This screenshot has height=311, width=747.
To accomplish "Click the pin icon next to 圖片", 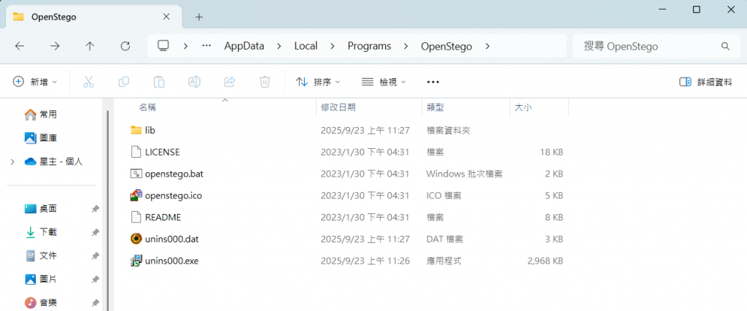I will tap(96, 279).
